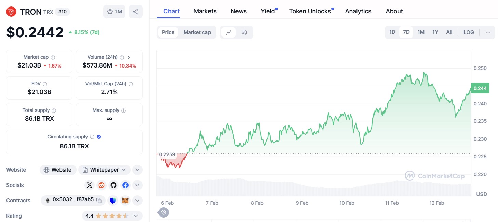Image resolution: width=498 pixels, height=222 pixels.
Task: Open TRON's GitHub page
Action: [x=113, y=185]
